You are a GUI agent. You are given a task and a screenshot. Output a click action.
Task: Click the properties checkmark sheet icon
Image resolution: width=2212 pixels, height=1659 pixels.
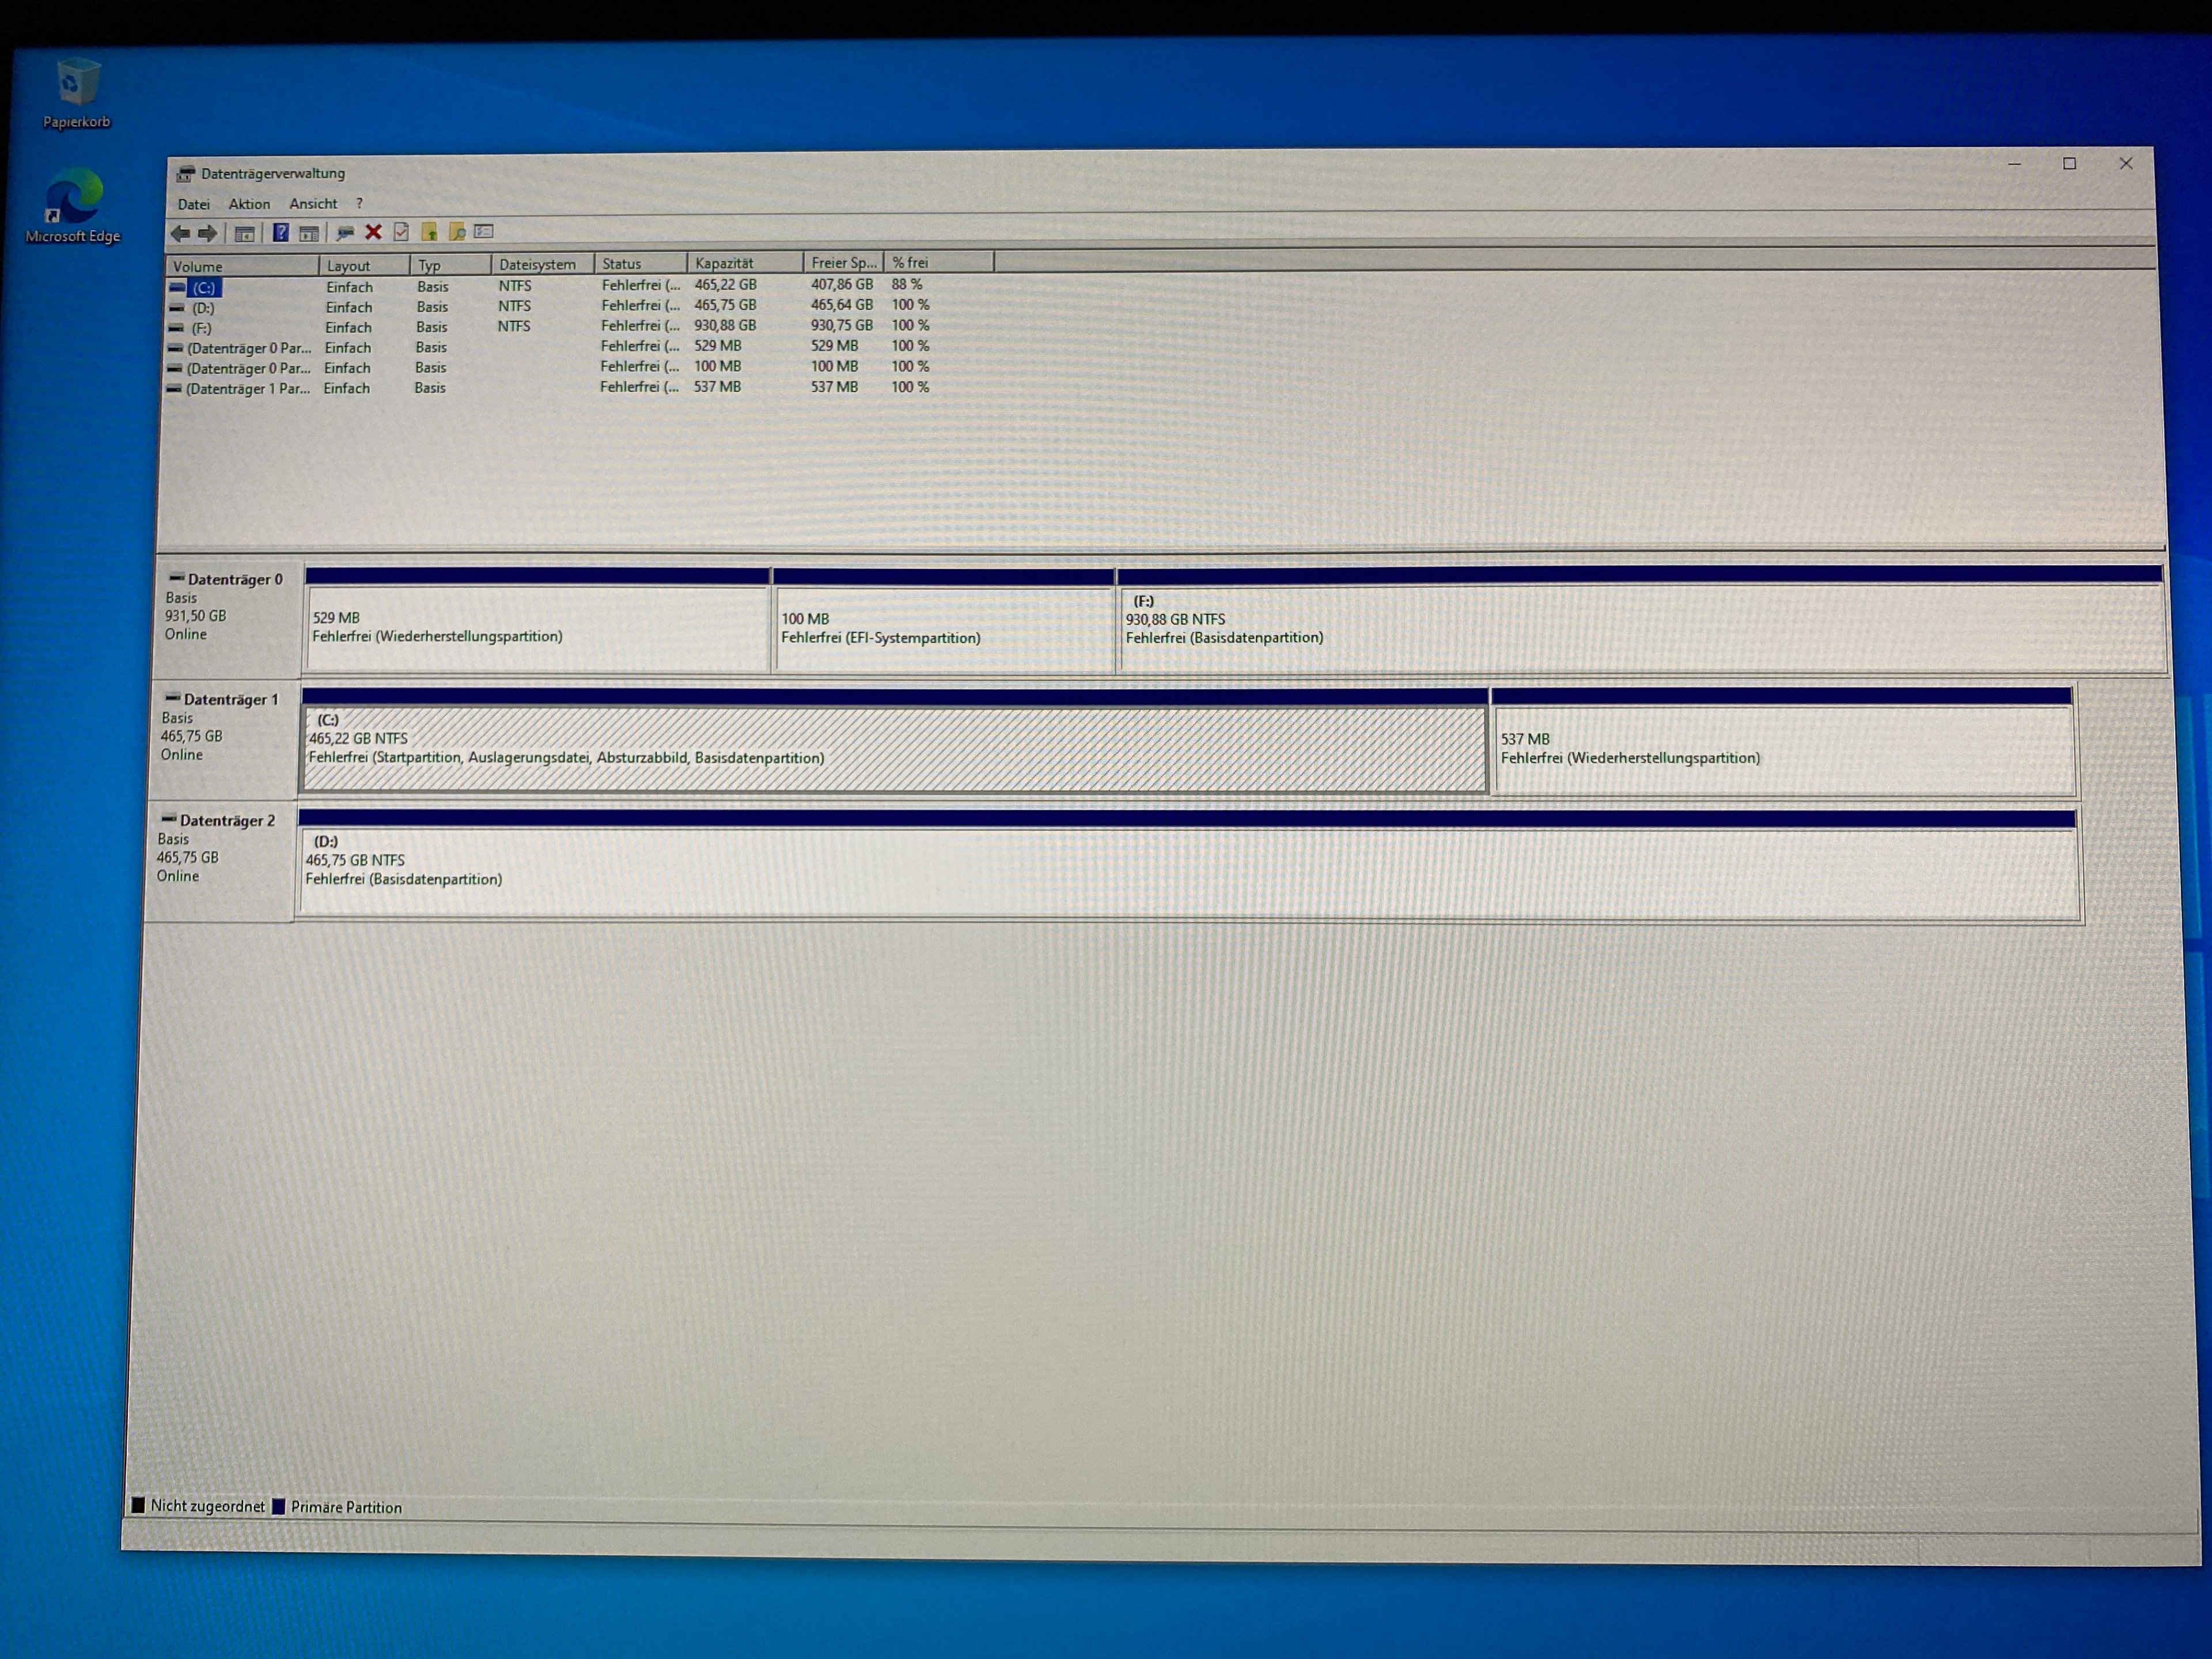tap(401, 232)
